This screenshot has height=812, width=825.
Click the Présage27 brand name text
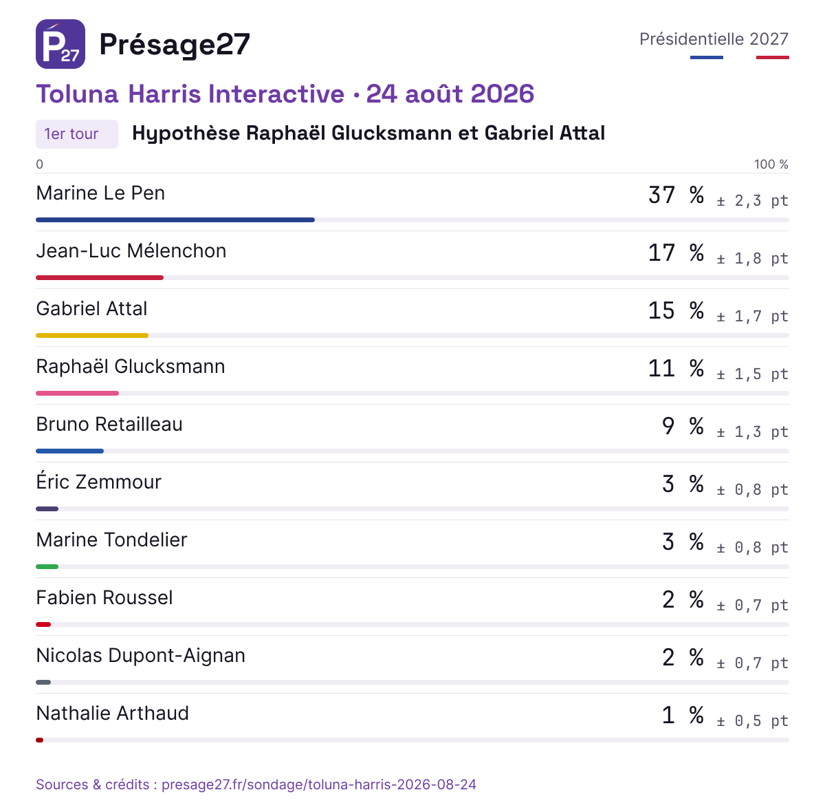pyautogui.click(x=175, y=44)
